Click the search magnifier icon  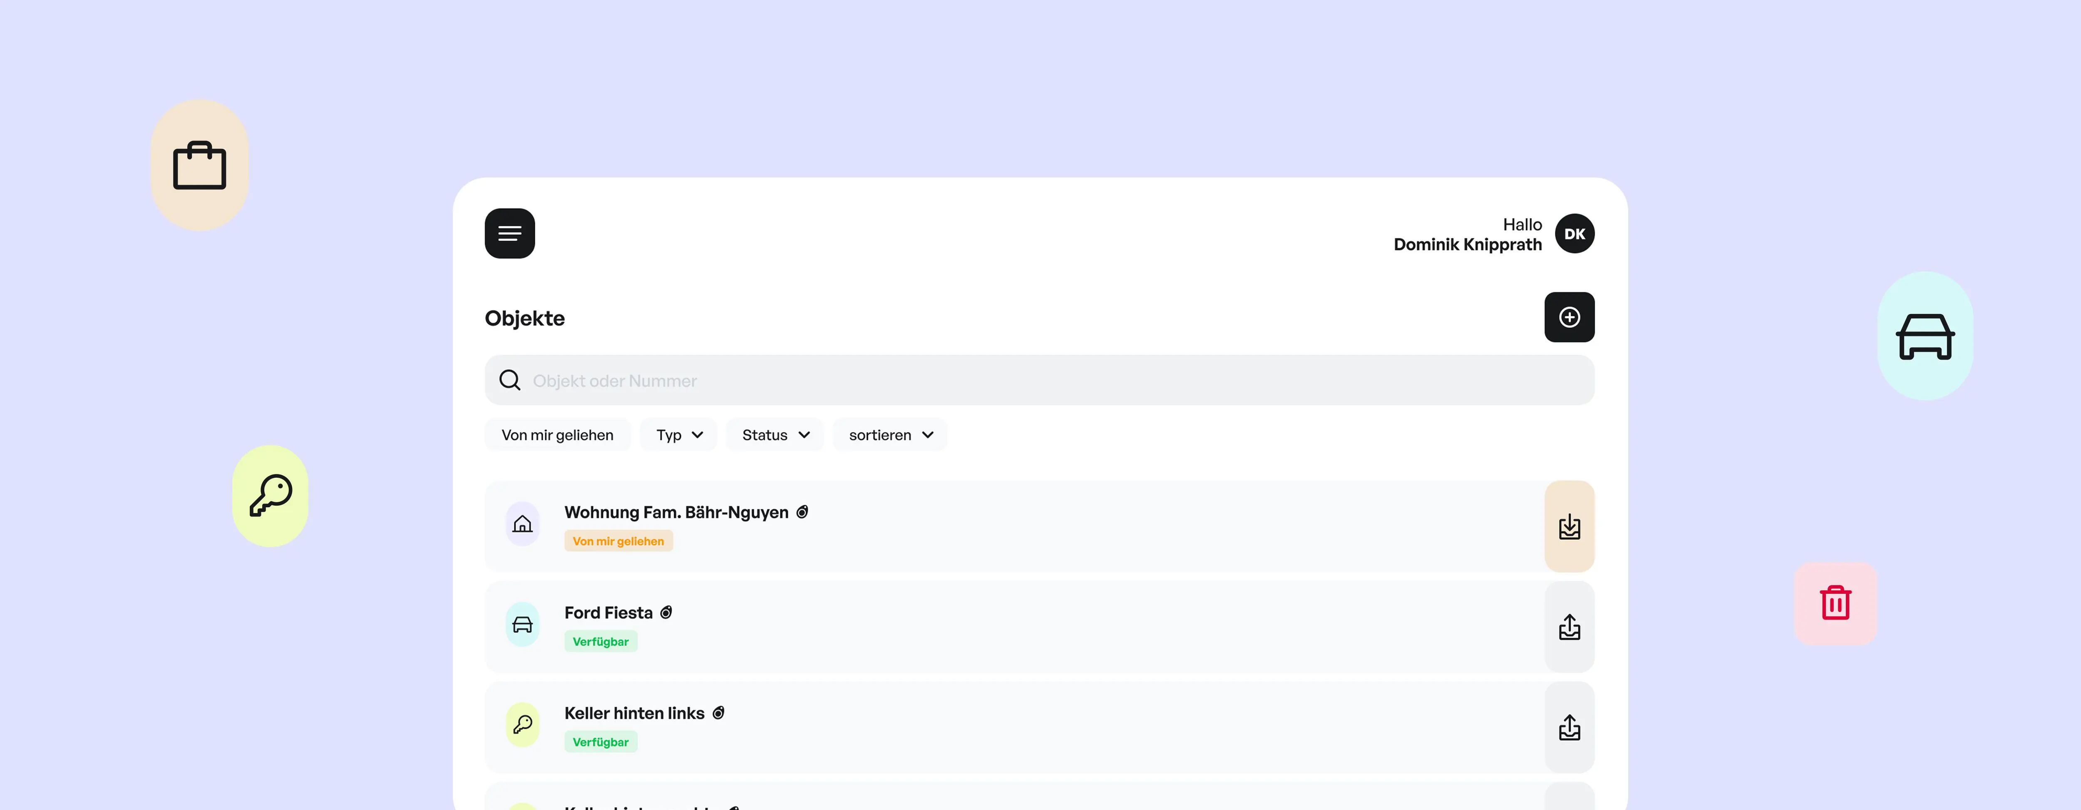pyautogui.click(x=510, y=380)
